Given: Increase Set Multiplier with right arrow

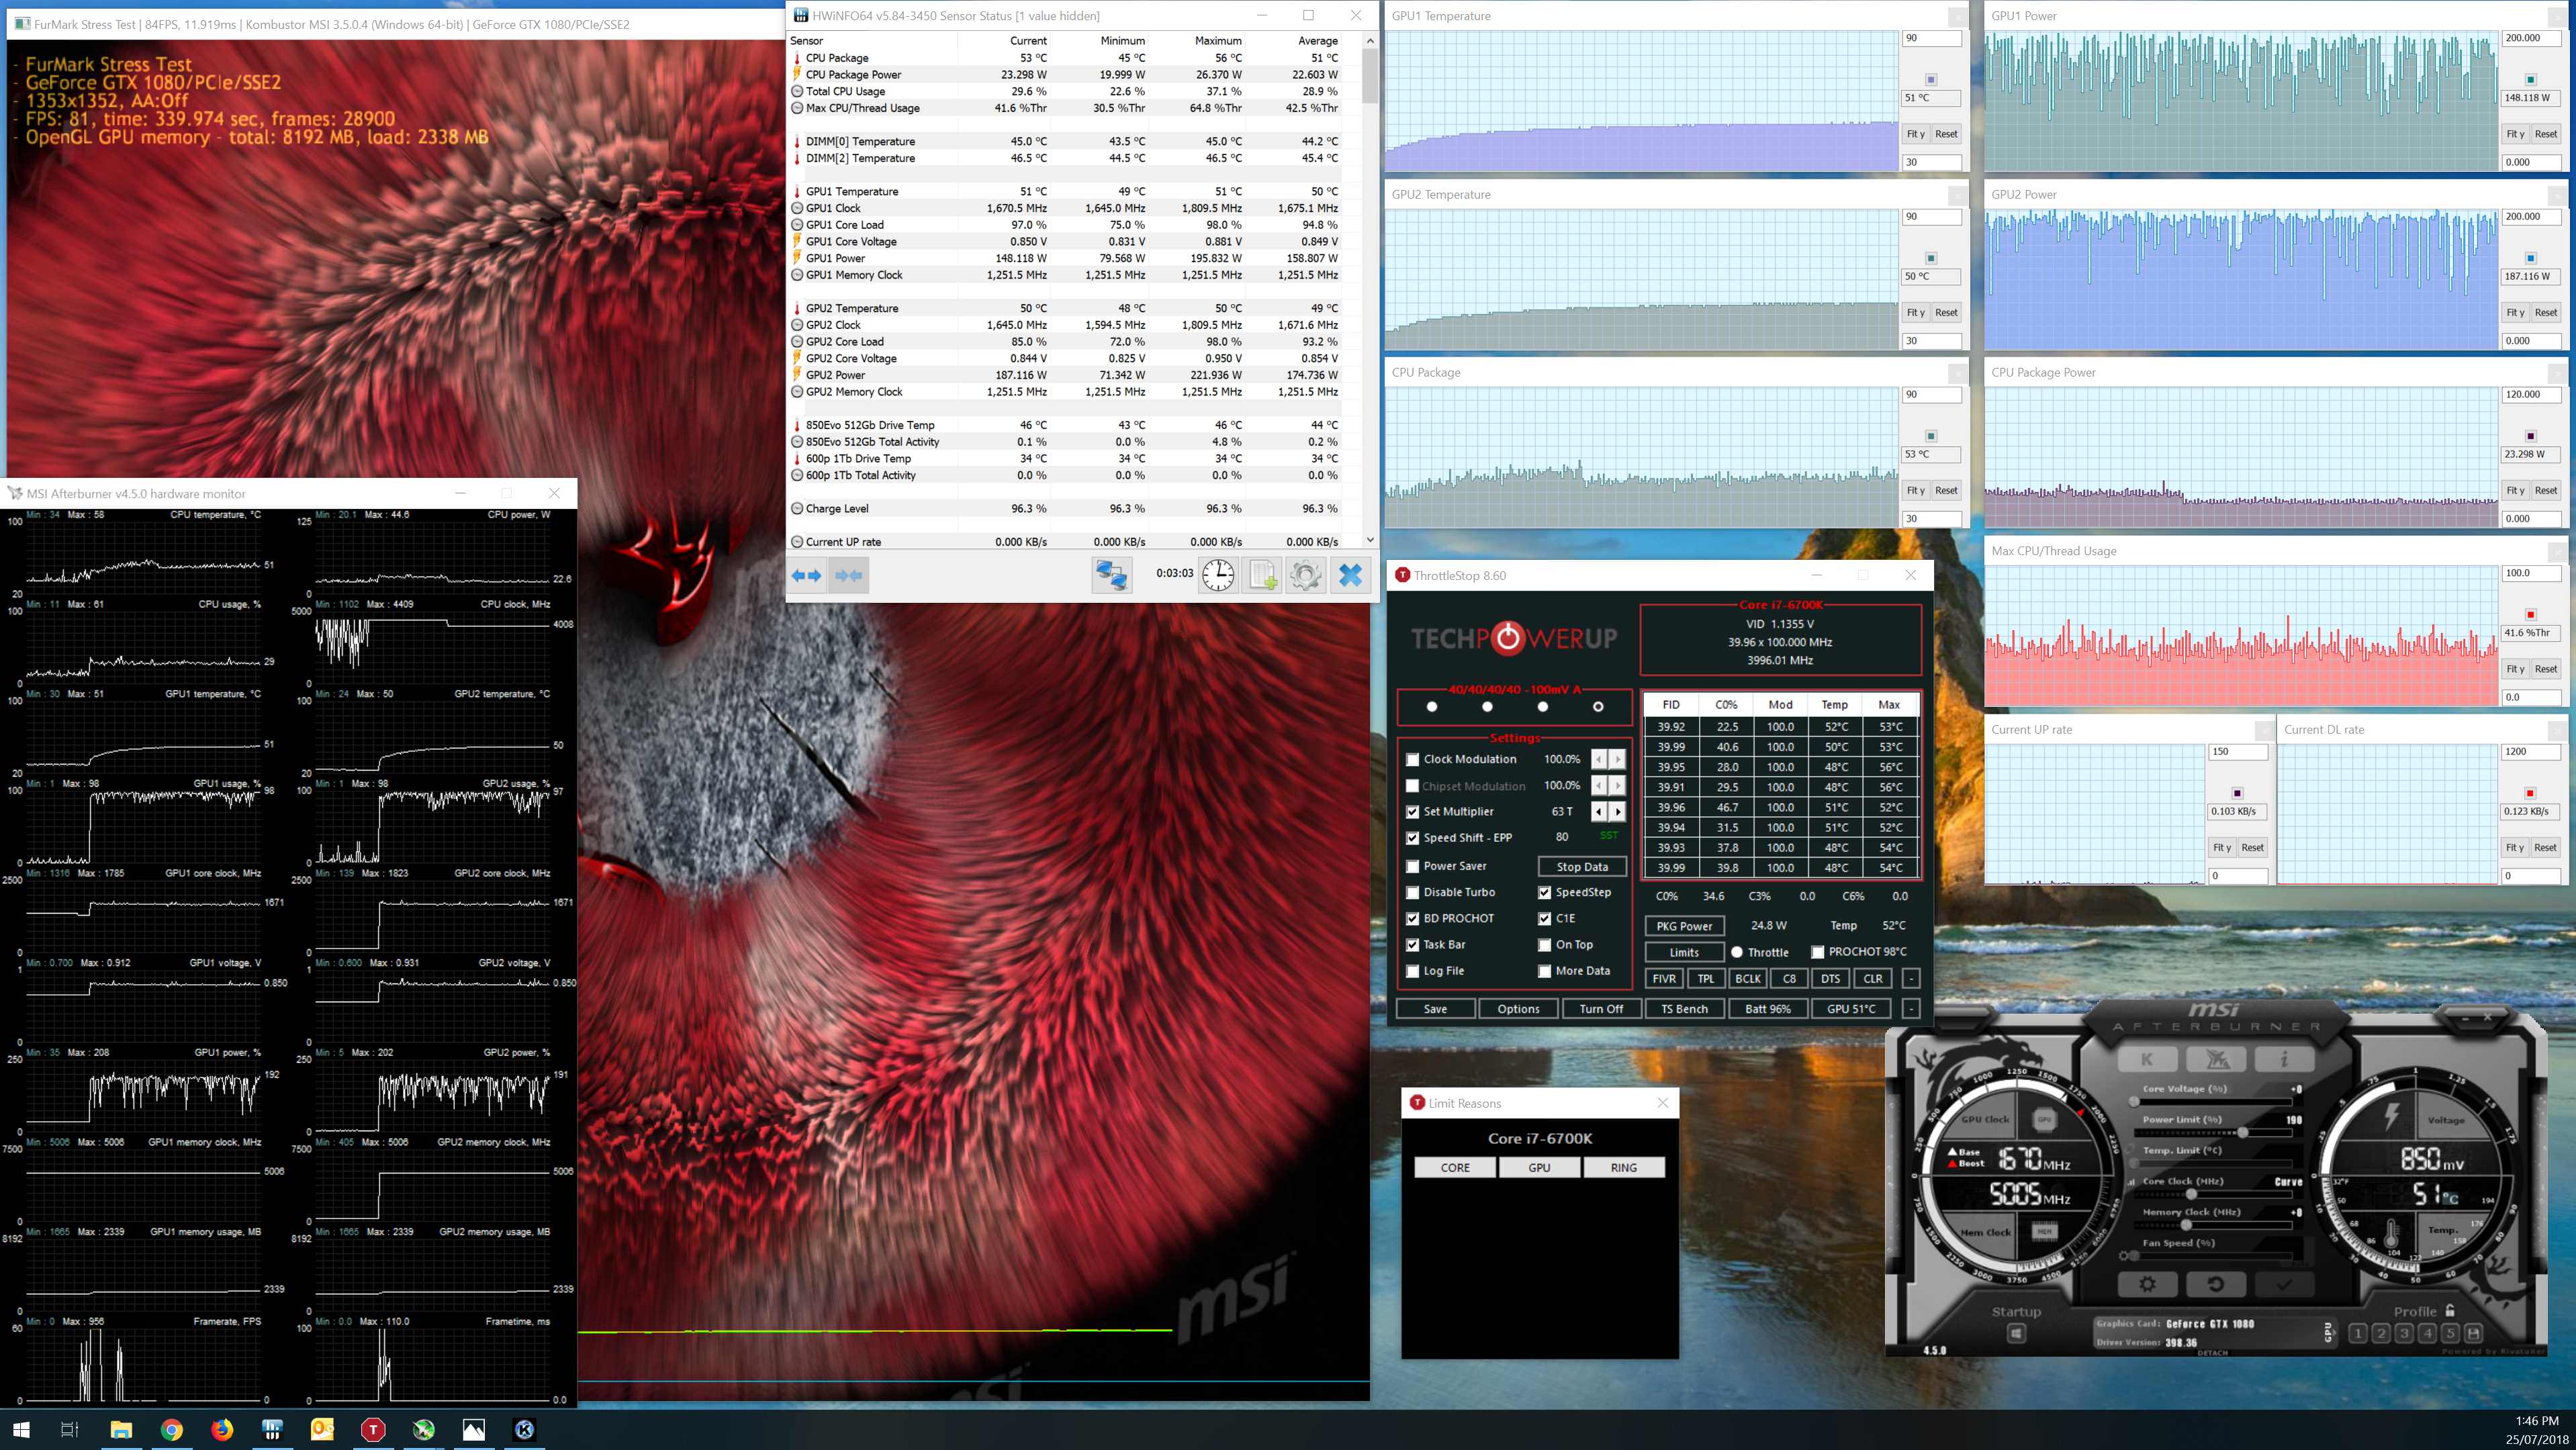Looking at the screenshot, I should coord(1618,812).
